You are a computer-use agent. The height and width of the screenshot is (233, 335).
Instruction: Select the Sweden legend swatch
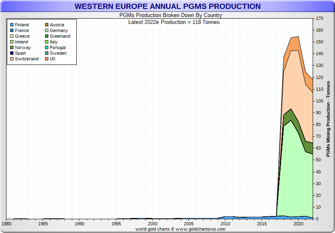[x=46, y=53]
